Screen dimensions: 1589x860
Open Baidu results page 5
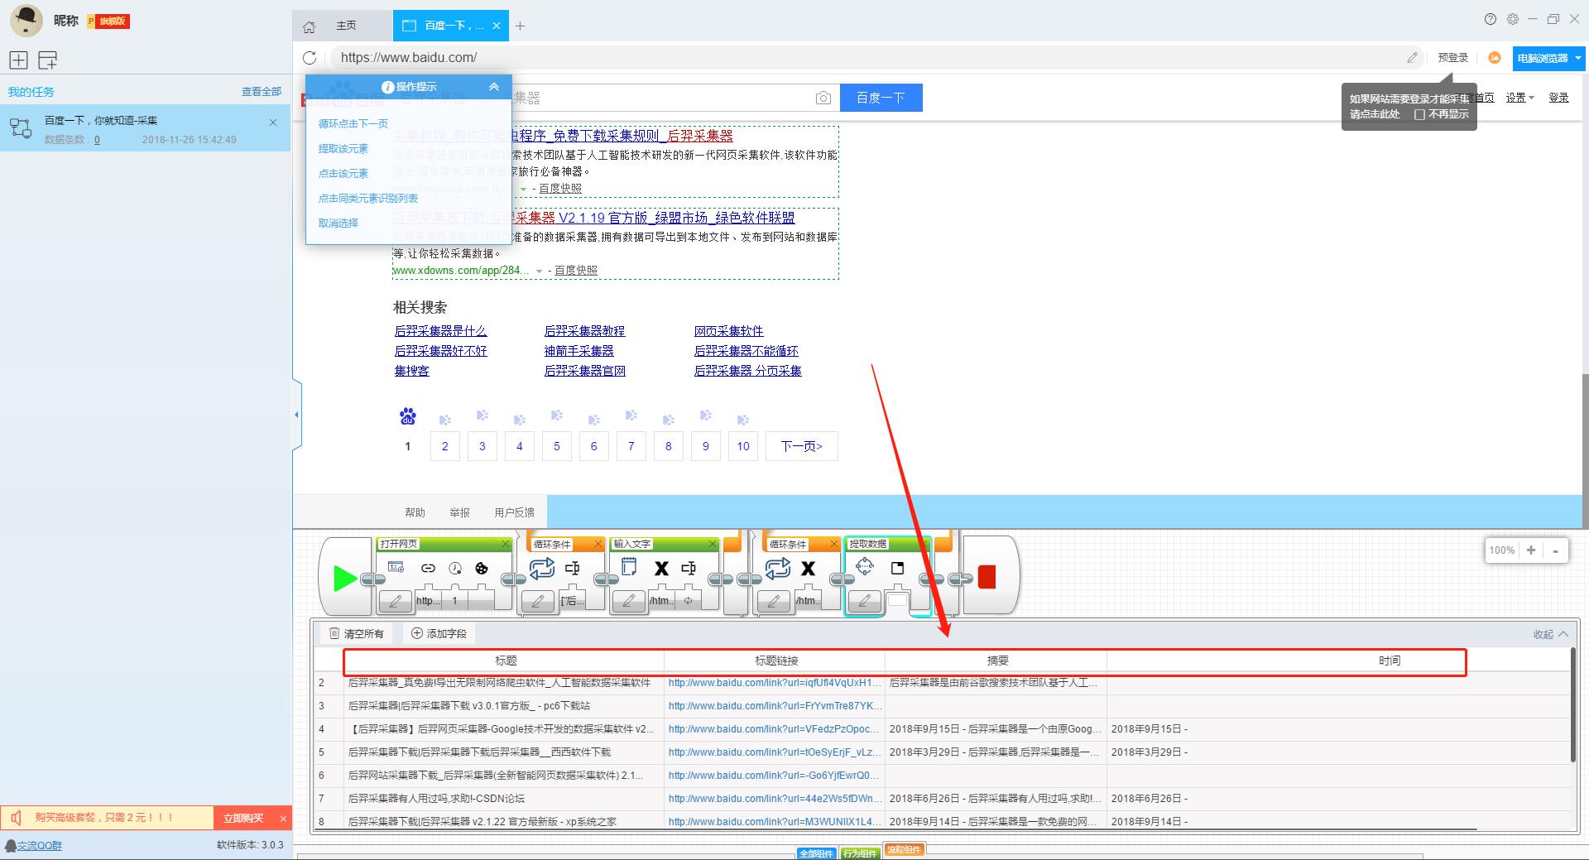coord(557,446)
